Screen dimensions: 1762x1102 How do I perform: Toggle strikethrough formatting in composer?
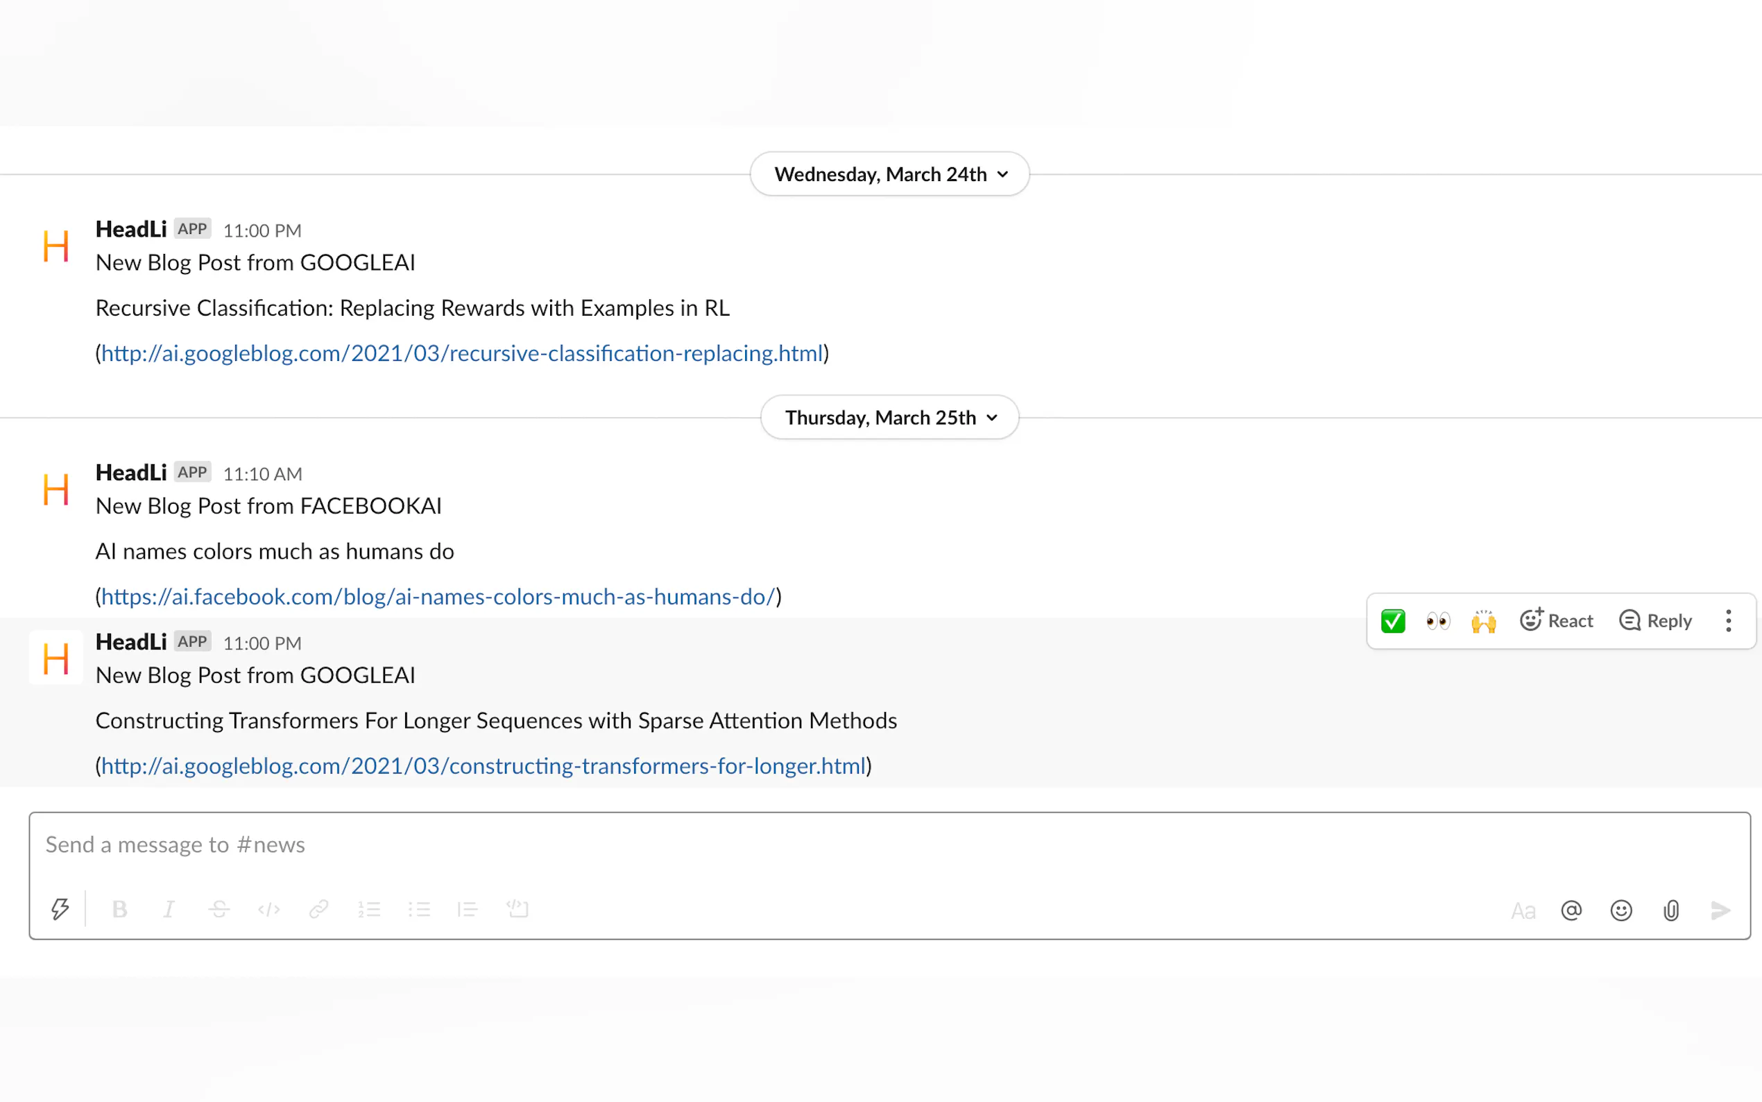[219, 909]
